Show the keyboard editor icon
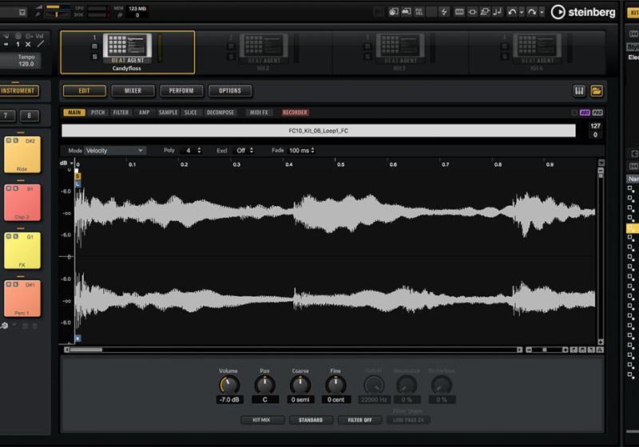This screenshot has height=447, width=639. (x=579, y=91)
